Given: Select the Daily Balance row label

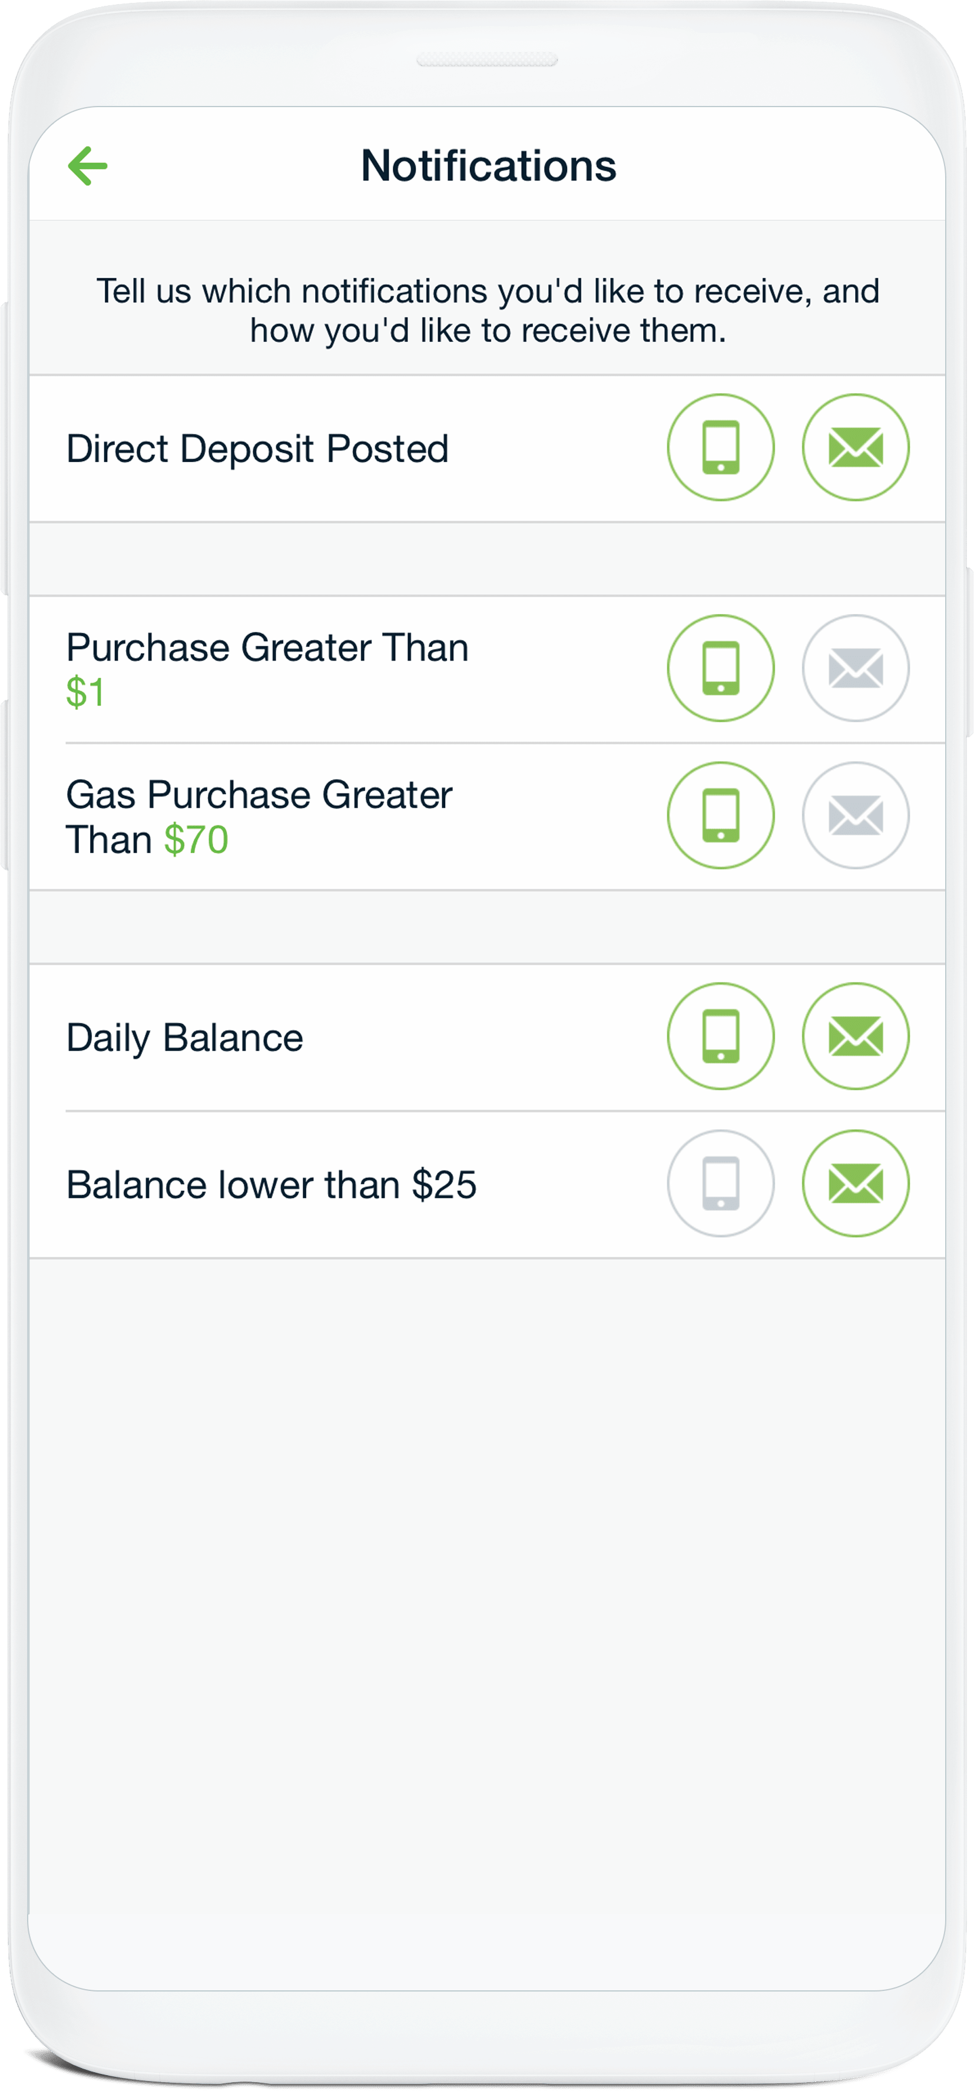Looking at the screenshot, I should click(185, 1038).
